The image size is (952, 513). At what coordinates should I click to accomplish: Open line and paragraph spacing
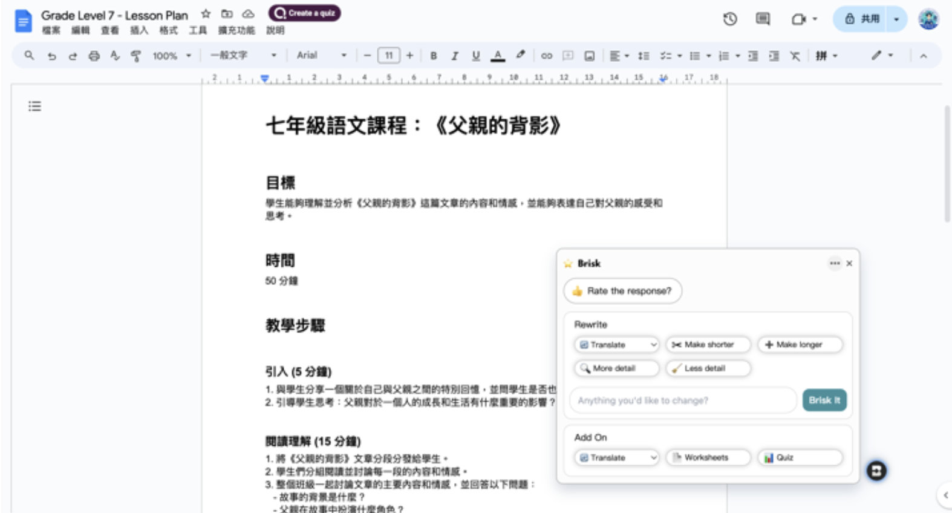[x=644, y=56]
